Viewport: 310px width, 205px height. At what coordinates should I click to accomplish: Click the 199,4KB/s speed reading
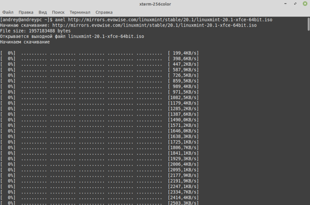point(183,53)
